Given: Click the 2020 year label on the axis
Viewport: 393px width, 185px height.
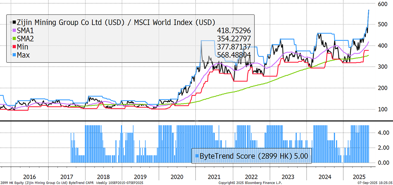Looking at the screenshot, I should point(177,177).
